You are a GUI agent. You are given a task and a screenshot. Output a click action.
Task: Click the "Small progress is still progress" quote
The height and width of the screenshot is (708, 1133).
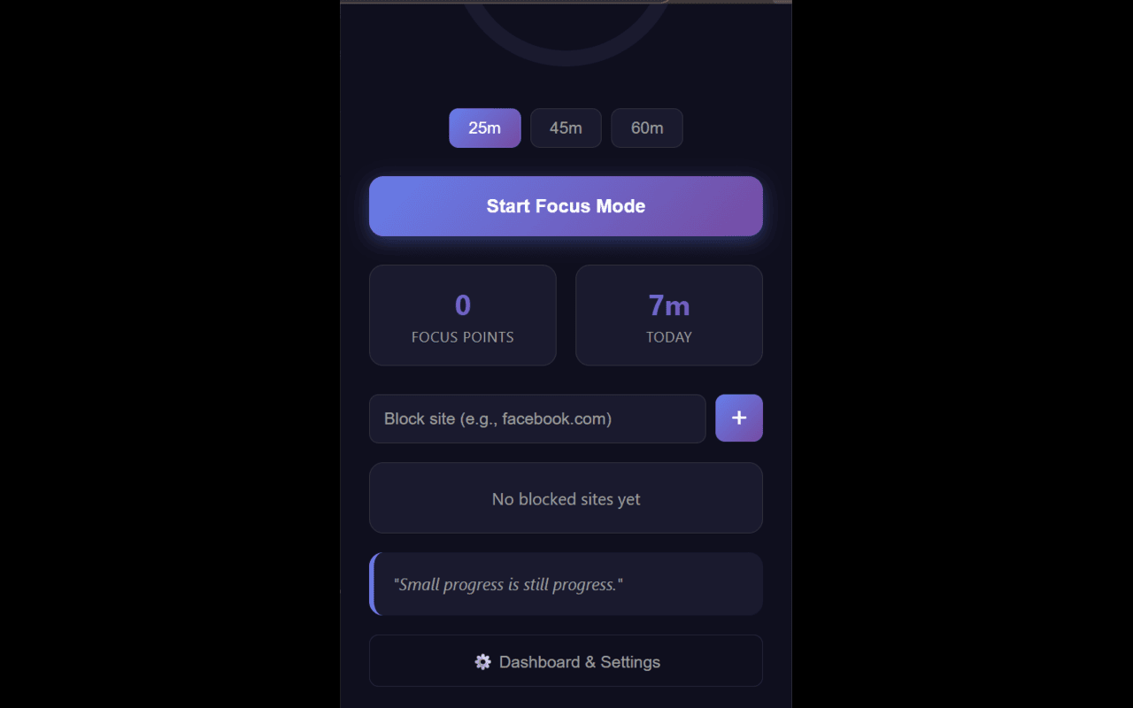click(x=508, y=585)
